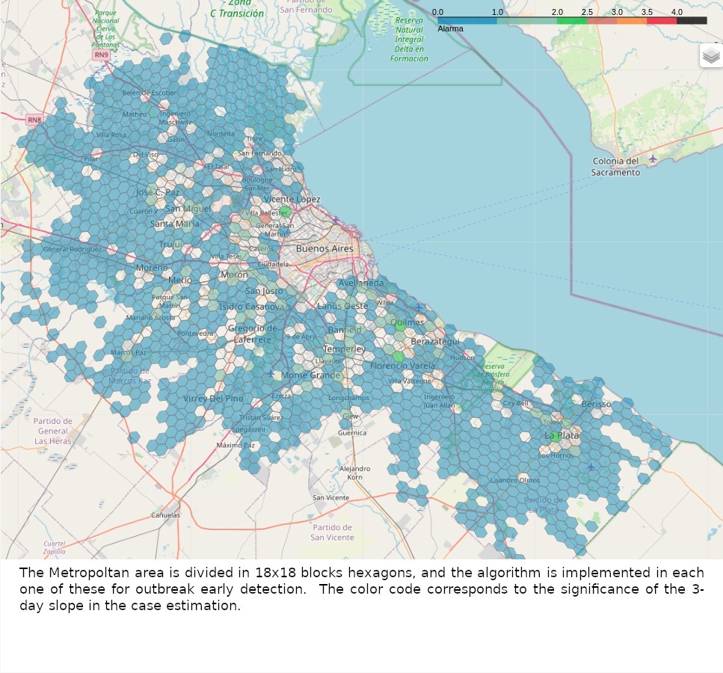Click the blue 0.0–1.0 legend segment
This screenshot has width=723, height=673.
coord(467,21)
